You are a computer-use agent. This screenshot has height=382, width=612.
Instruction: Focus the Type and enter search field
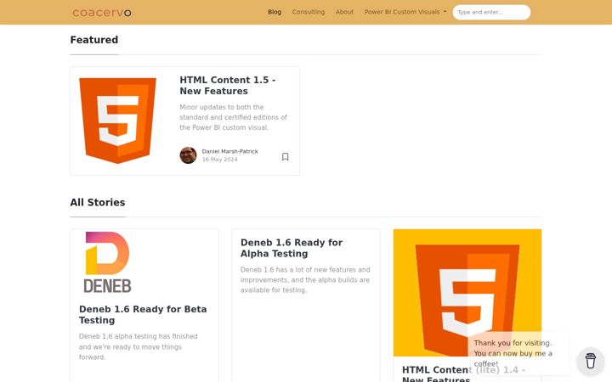pos(491,12)
